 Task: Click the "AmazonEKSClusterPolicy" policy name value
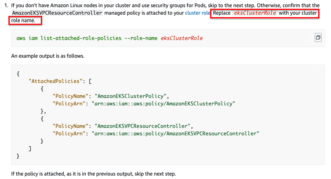pos(130,96)
